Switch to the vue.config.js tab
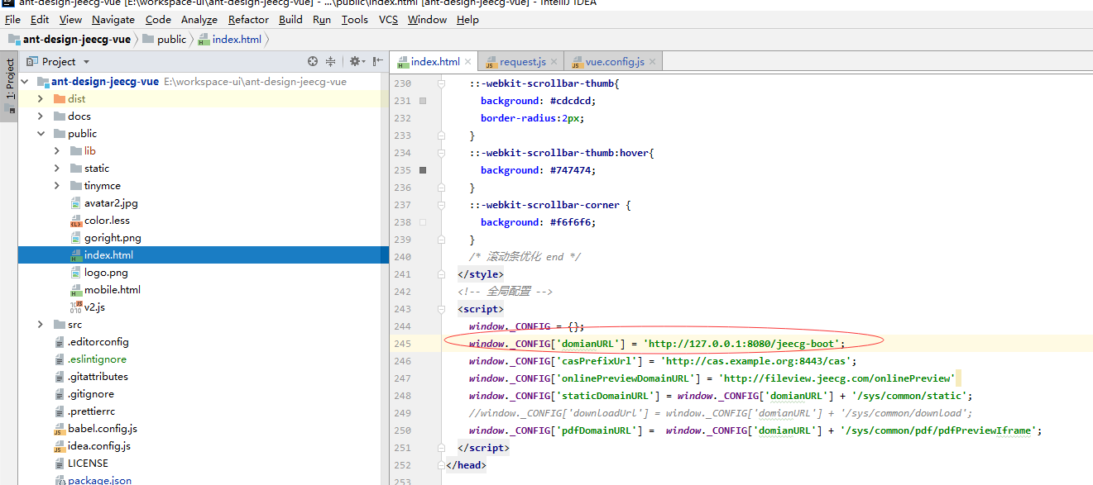 [x=615, y=62]
